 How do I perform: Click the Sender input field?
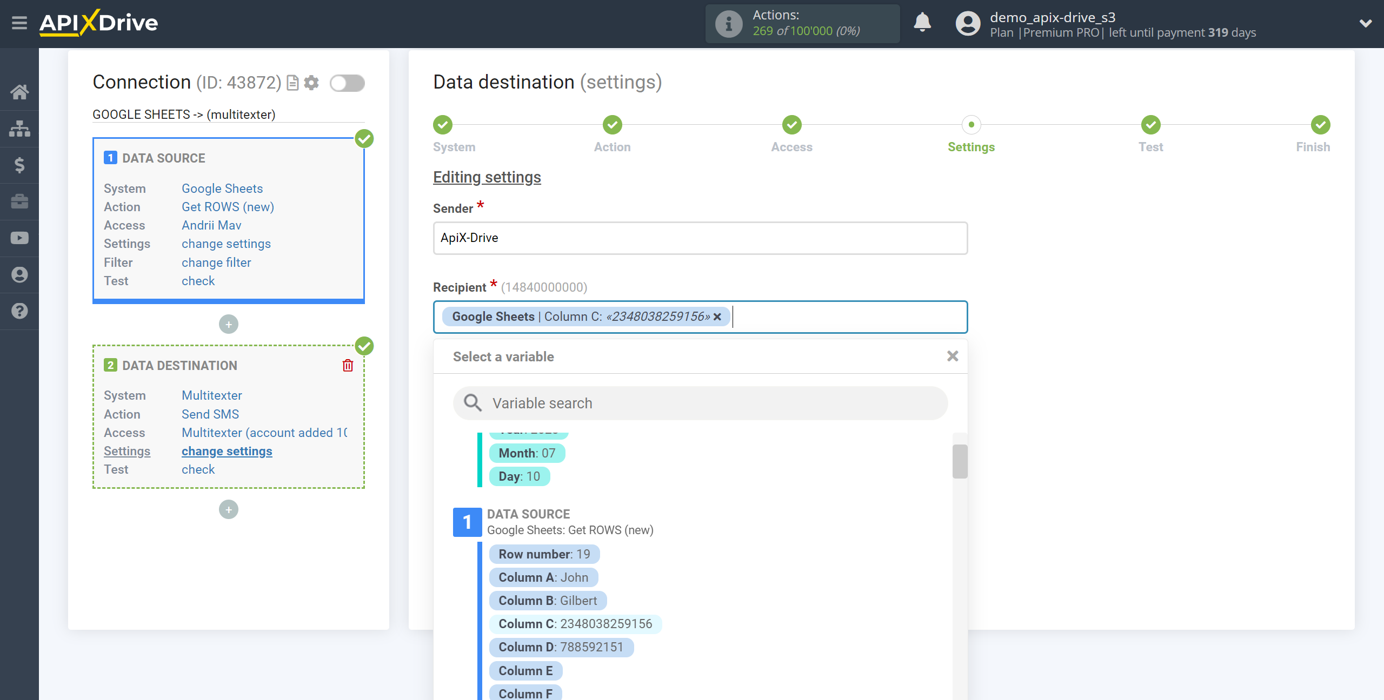(x=700, y=238)
